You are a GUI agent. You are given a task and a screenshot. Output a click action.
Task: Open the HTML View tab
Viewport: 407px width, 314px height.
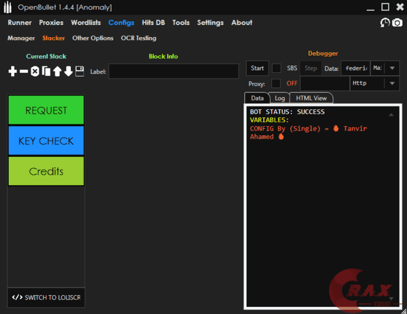click(x=312, y=98)
